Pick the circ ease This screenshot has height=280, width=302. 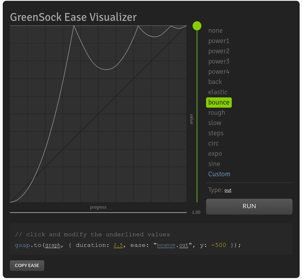tap(214, 144)
